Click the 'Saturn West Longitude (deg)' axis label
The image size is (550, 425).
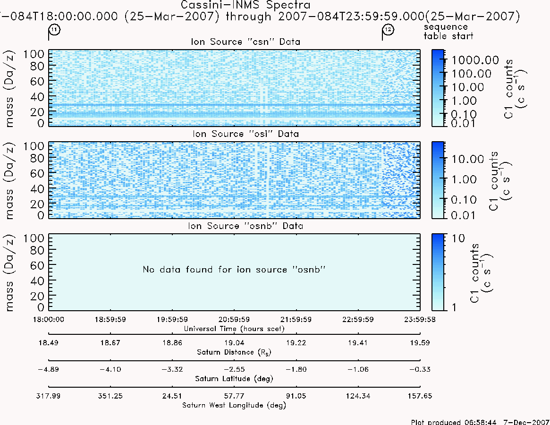(x=234, y=405)
